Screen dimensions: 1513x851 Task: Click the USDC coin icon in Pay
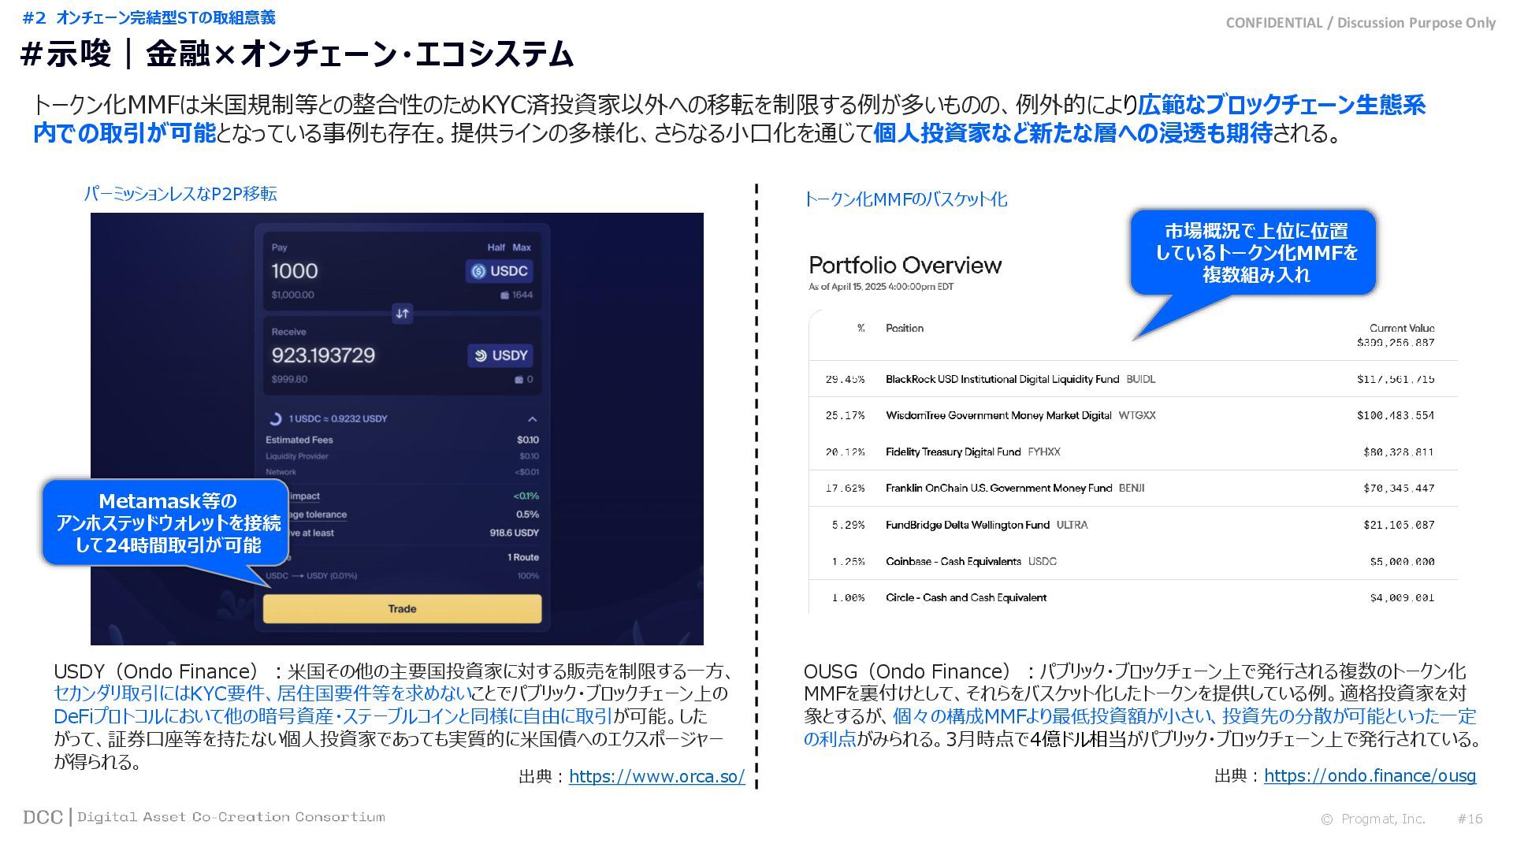tap(478, 272)
